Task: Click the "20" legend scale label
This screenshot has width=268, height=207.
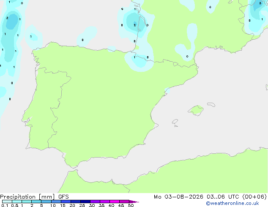Action: pos(72,205)
